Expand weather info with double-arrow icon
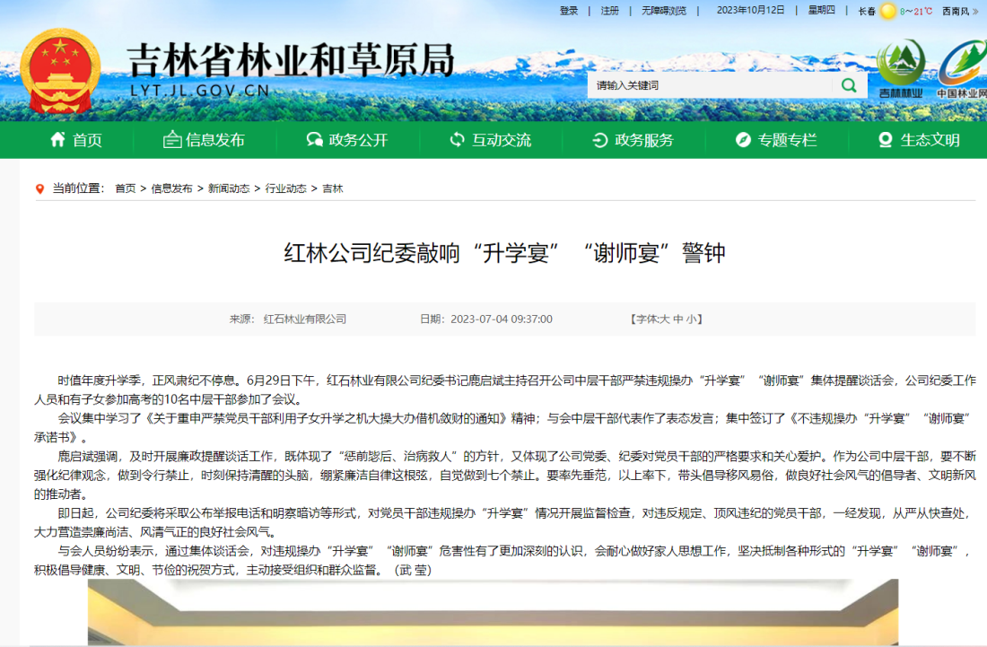 pyautogui.click(x=976, y=12)
